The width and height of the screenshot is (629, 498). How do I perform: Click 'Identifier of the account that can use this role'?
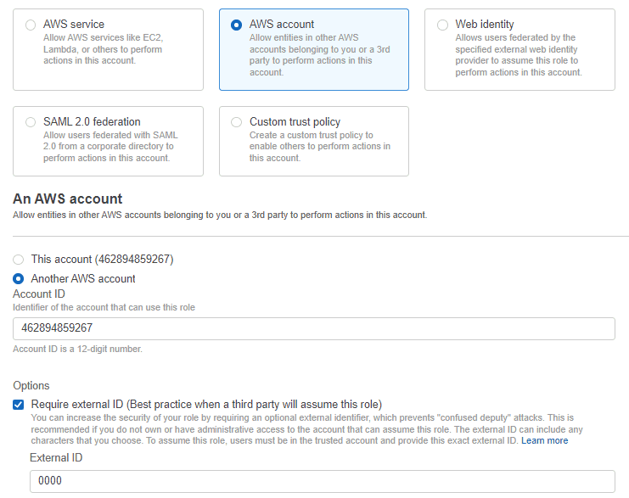[x=104, y=308]
